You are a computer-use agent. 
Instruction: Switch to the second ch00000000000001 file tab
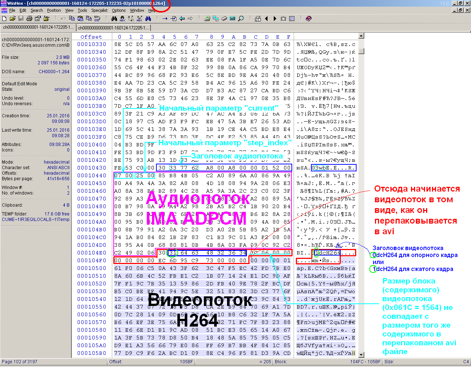113,27
